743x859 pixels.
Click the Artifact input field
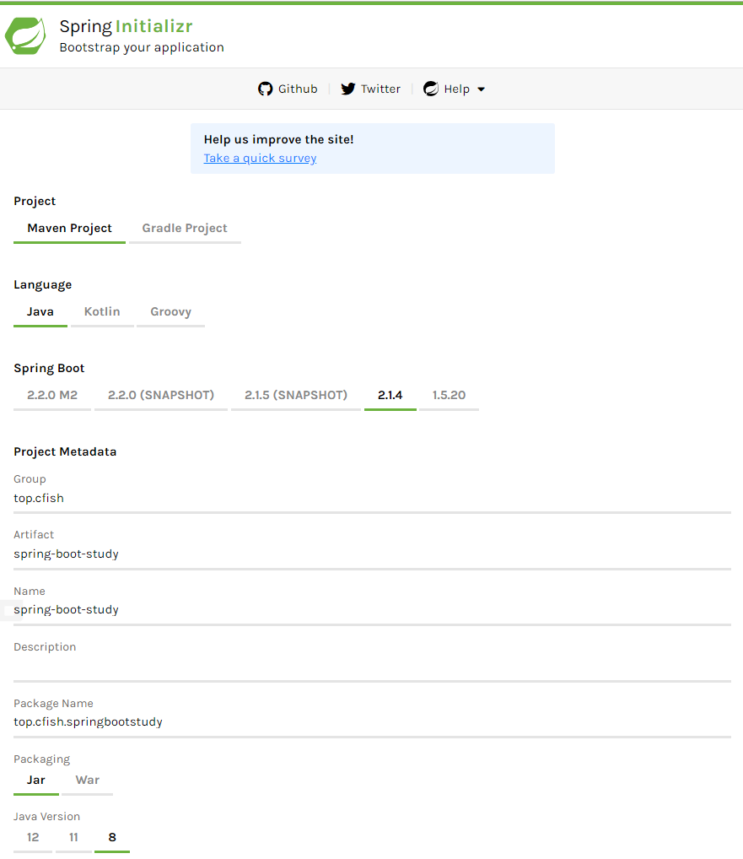pyautogui.click(x=372, y=554)
